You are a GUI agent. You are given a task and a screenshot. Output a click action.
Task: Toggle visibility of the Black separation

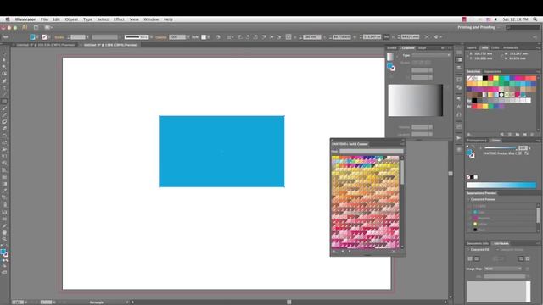(x=469, y=230)
